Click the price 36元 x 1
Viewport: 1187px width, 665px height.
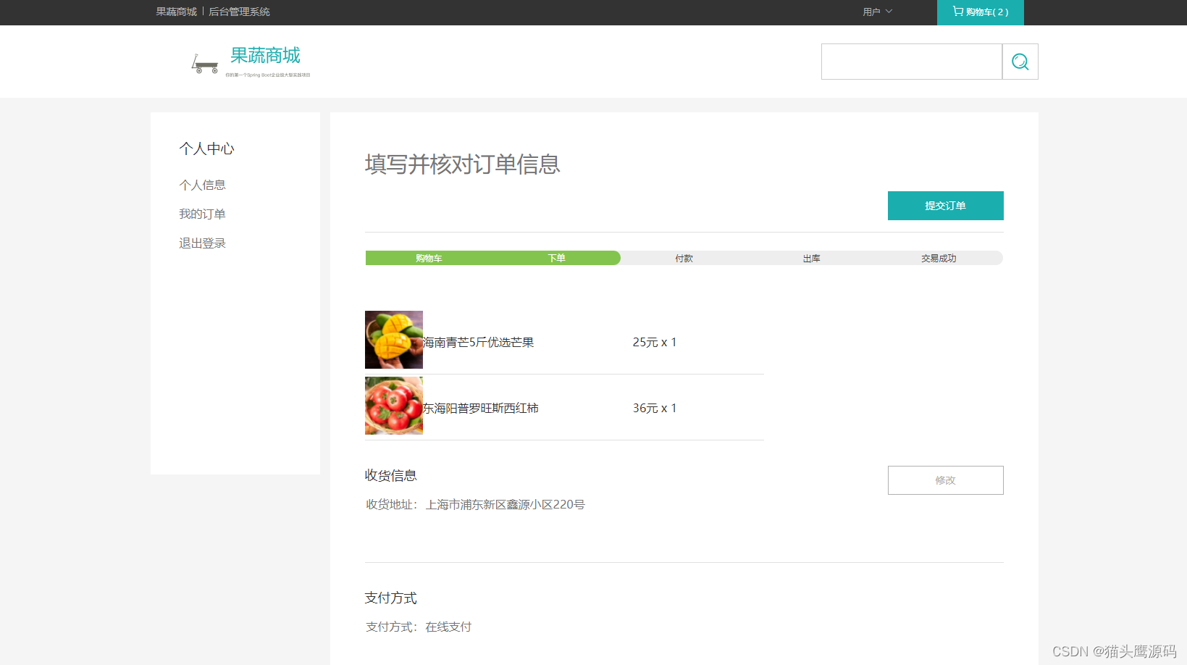(655, 409)
